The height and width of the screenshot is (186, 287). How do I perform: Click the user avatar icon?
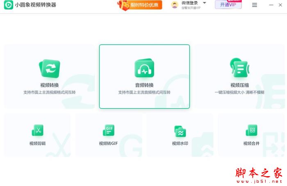pyautogui.click(x=175, y=5)
